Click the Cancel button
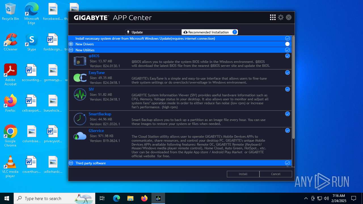The width and height of the screenshot is (363, 204). pos(276,174)
